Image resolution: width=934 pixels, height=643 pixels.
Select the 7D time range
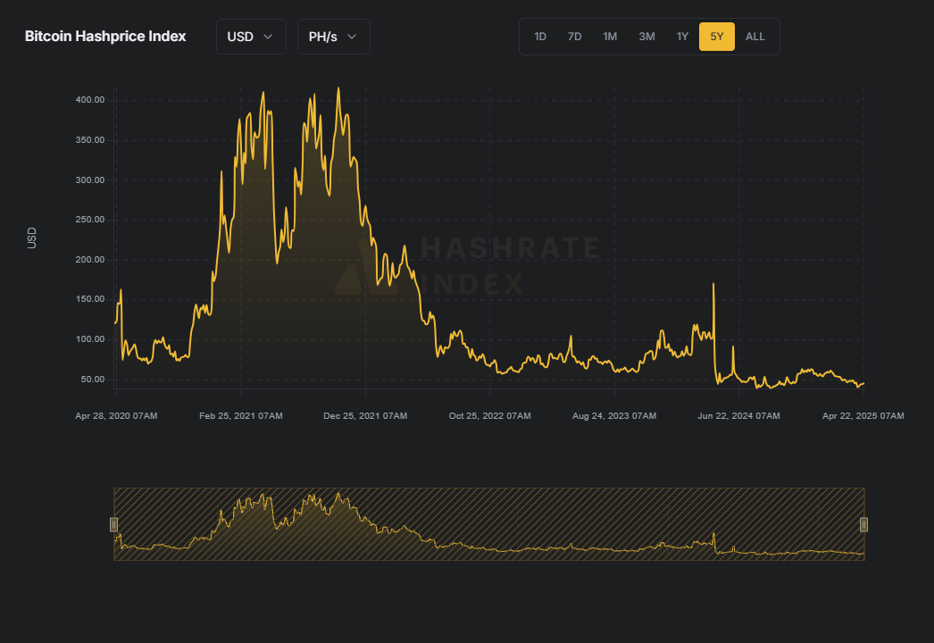[x=574, y=37]
